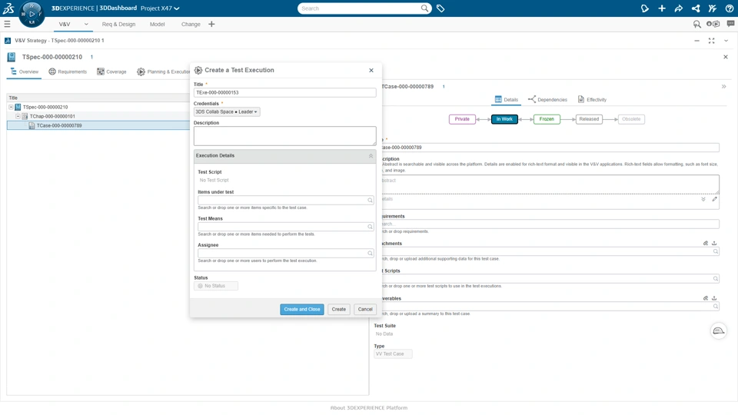Run the search magnifier in top bar
This screenshot has width=738, height=415.
click(424, 8)
